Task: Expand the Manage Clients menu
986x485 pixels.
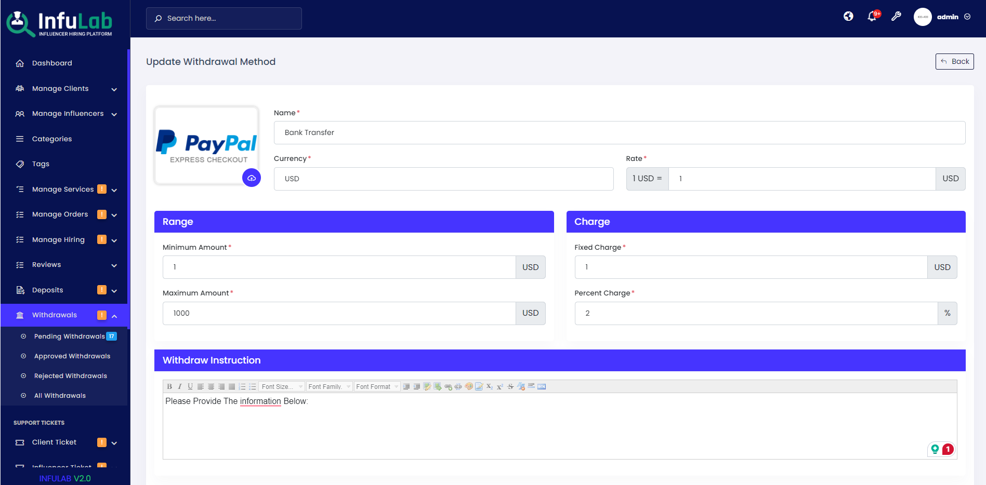Action: (x=60, y=88)
